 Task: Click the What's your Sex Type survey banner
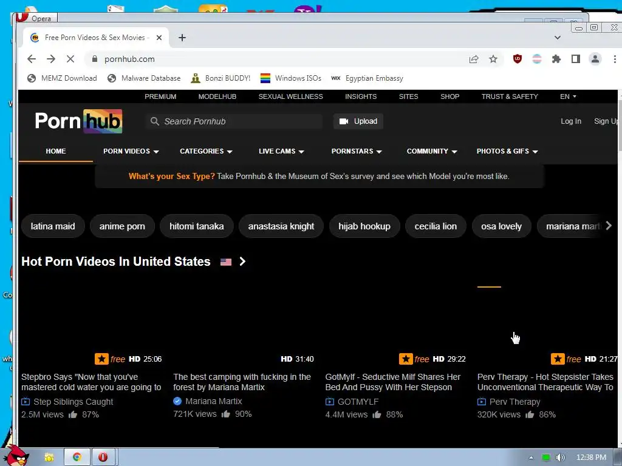point(319,176)
